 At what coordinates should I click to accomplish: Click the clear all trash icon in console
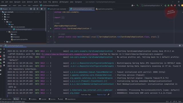[x=4, y=66]
